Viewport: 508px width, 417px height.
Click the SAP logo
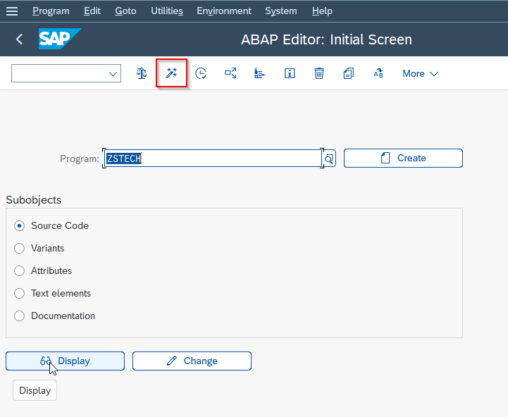click(60, 39)
